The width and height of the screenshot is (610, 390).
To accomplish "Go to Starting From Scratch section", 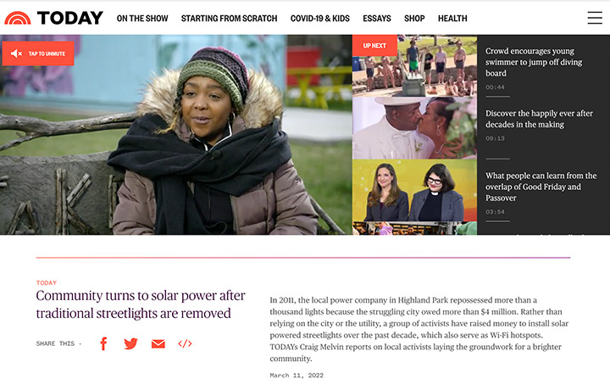I will click(229, 19).
